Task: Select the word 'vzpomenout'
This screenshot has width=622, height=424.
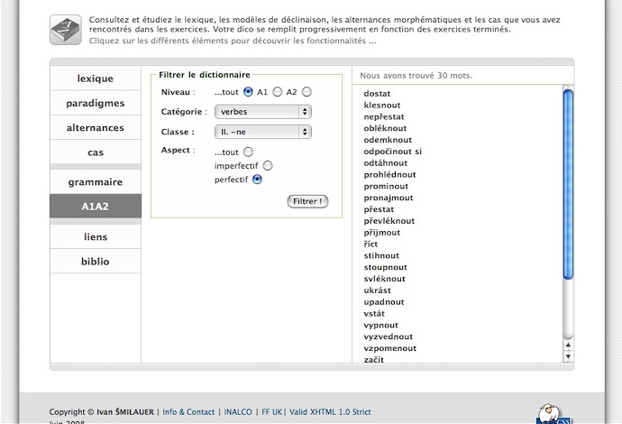Action: (390, 348)
